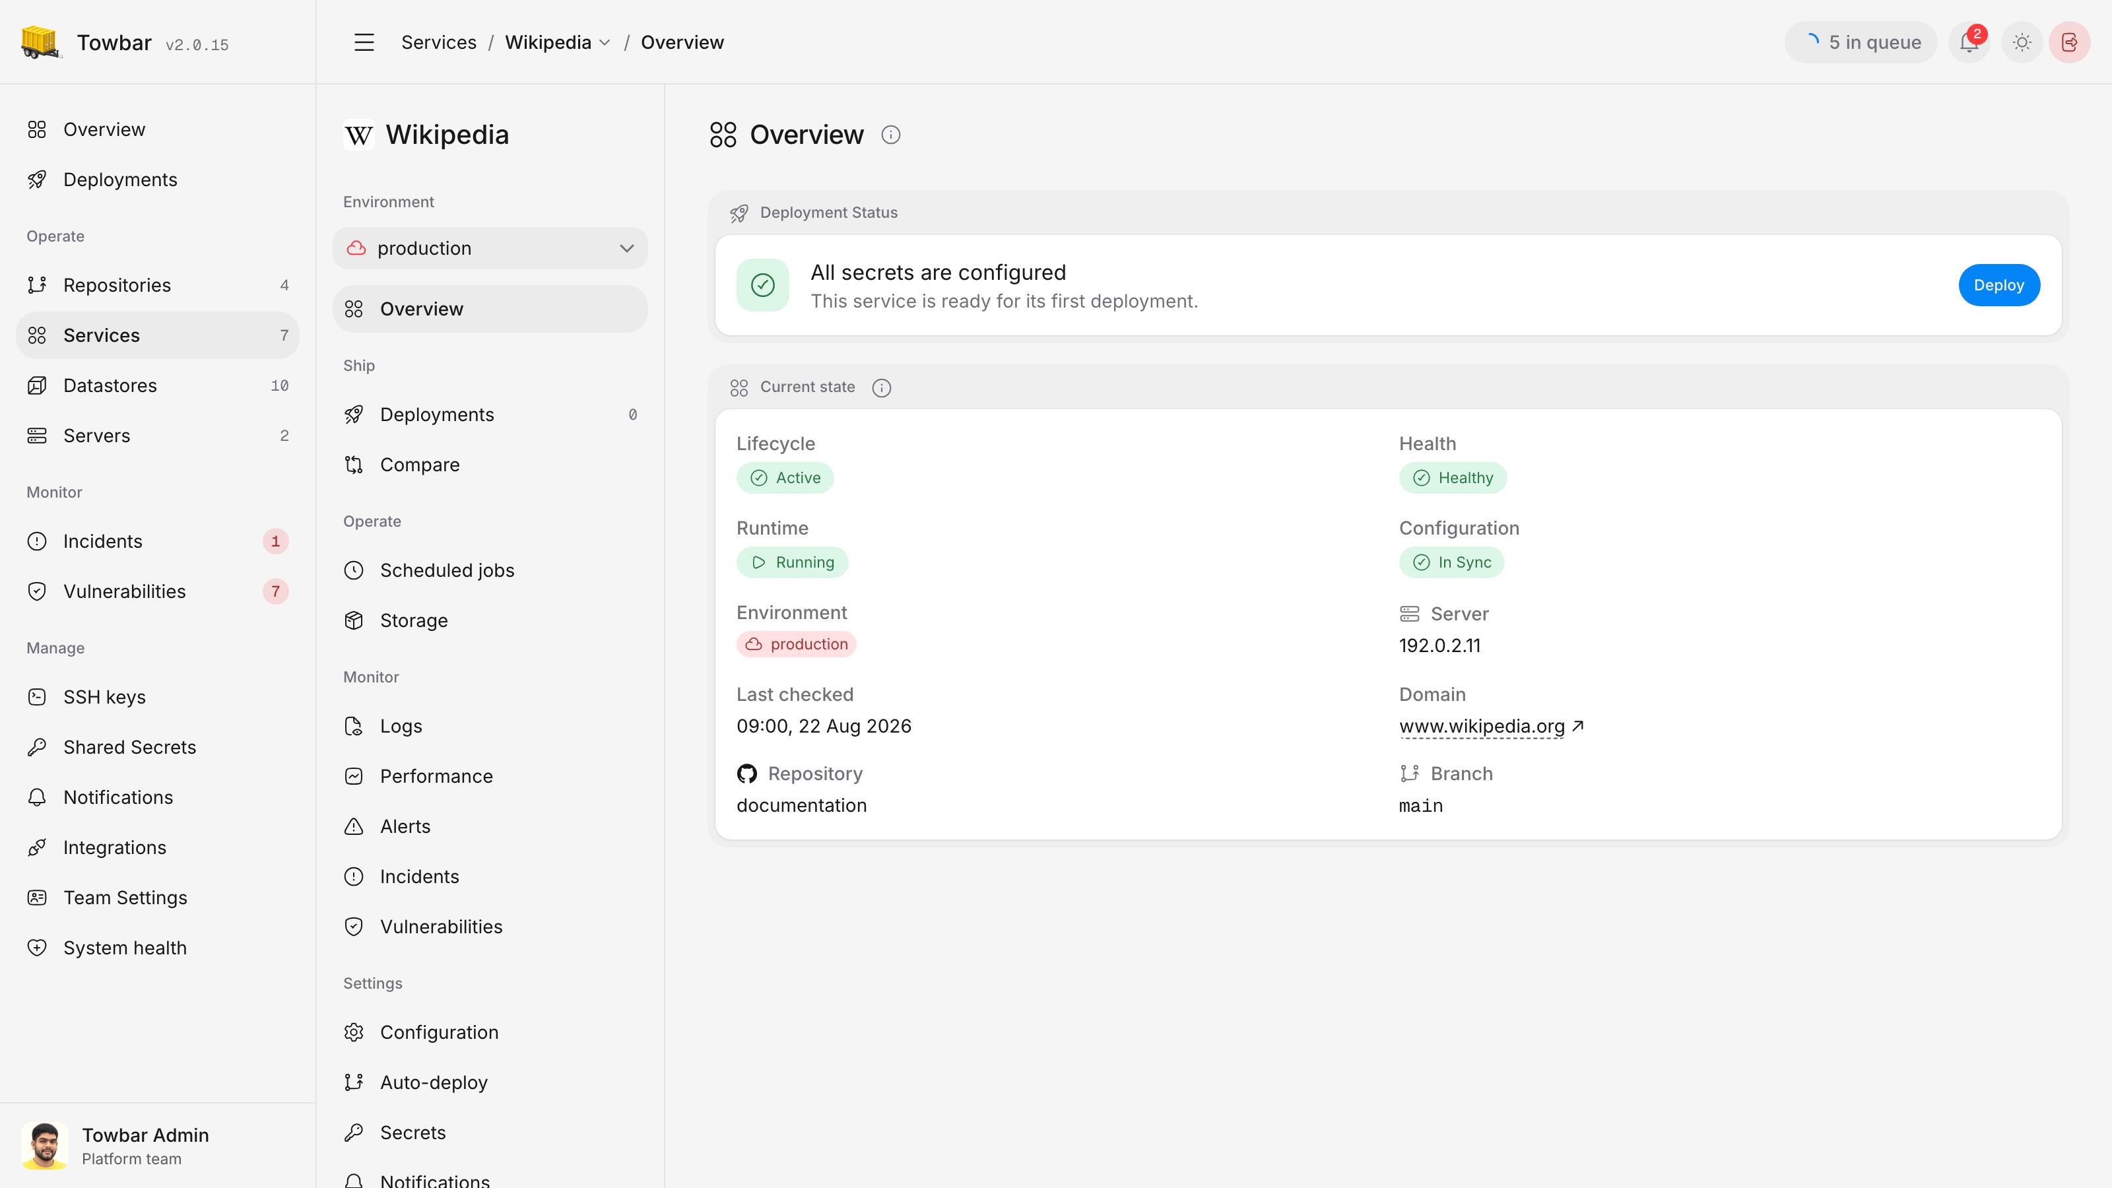Switch theme using the sun icon

pos(2022,42)
